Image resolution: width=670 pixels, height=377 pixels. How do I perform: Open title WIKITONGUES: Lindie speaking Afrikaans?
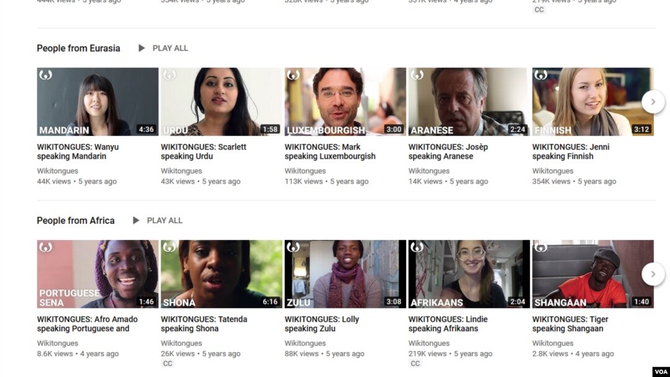(448, 324)
